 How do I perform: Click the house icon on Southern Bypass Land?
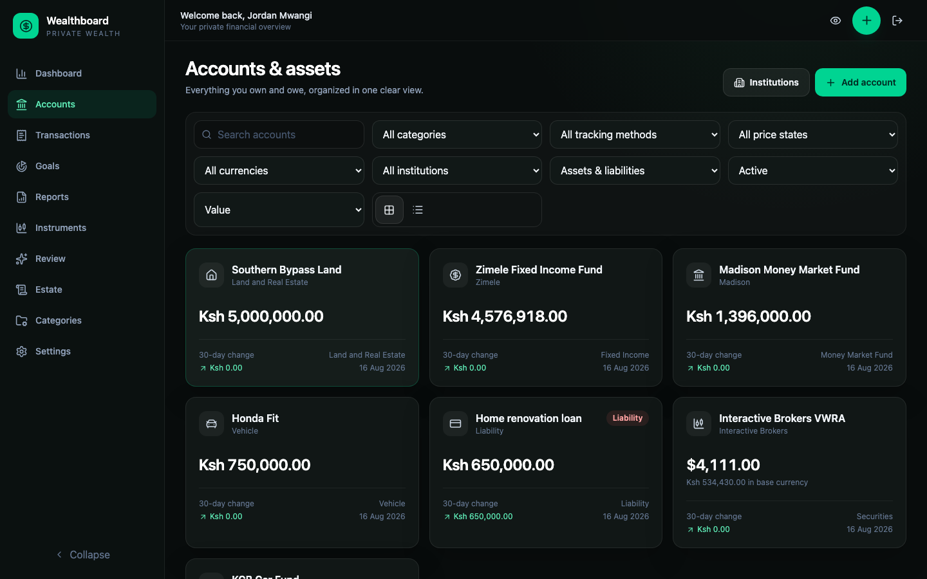211,275
